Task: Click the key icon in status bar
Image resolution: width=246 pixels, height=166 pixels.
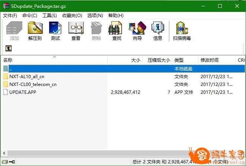Action: point(12,162)
